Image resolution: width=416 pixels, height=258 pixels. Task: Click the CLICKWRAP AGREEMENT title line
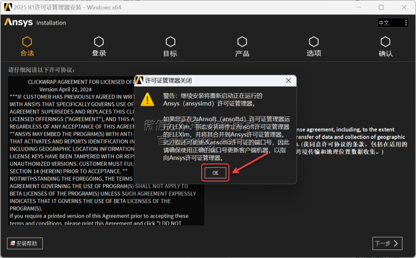pos(81,82)
